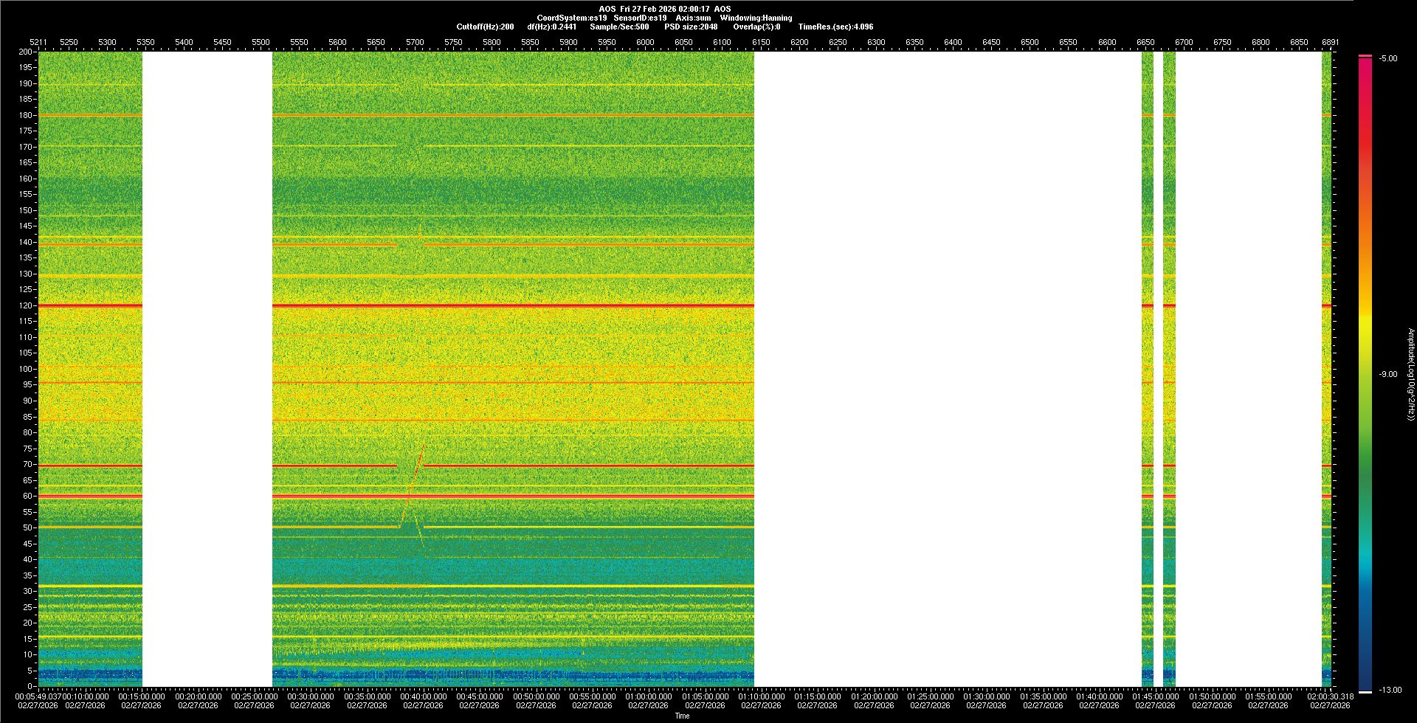Image resolution: width=1417 pixels, height=723 pixels.
Task: Click the -13.00 label at the colorbar bottom
Action: 1390,690
